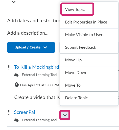This screenshot has width=119, height=130.
Task: Grab the drag handle beside To Kill a Mockingbird
Action: pyautogui.click(x=9, y=67)
